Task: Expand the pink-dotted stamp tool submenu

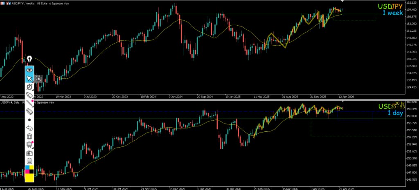Action: point(29,144)
